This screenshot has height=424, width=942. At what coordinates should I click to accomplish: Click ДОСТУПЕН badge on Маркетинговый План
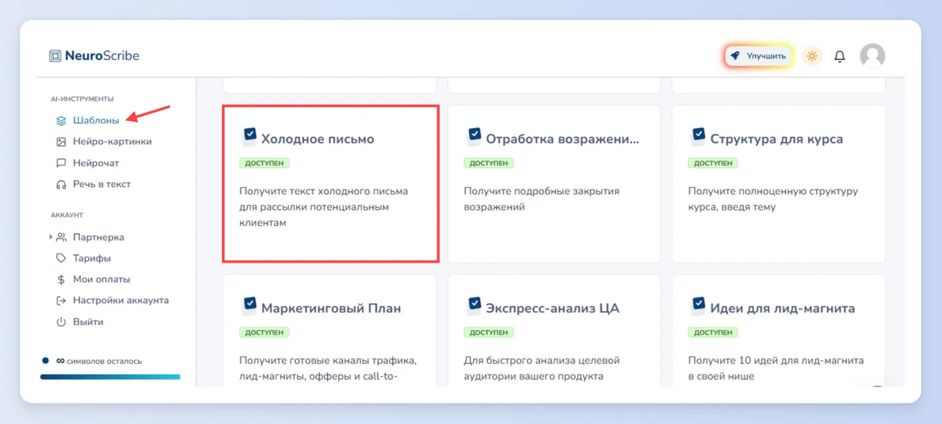tap(264, 333)
